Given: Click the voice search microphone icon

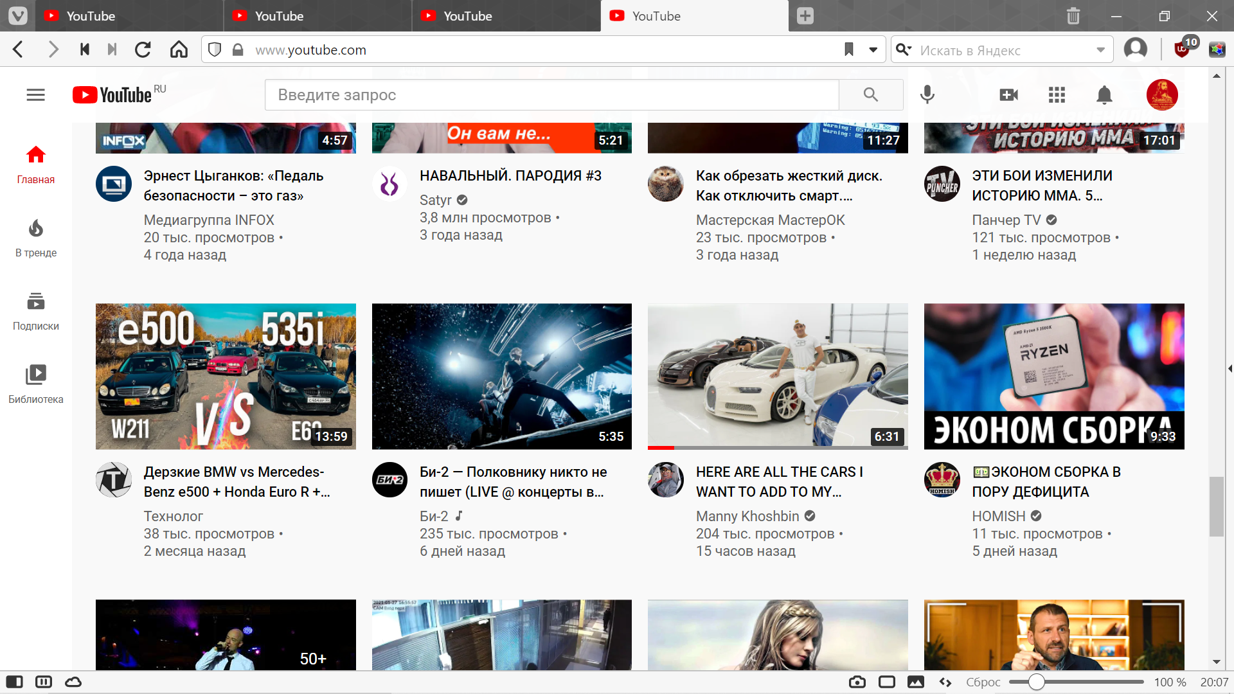Looking at the screenshot, I should [x=927, y=95].
